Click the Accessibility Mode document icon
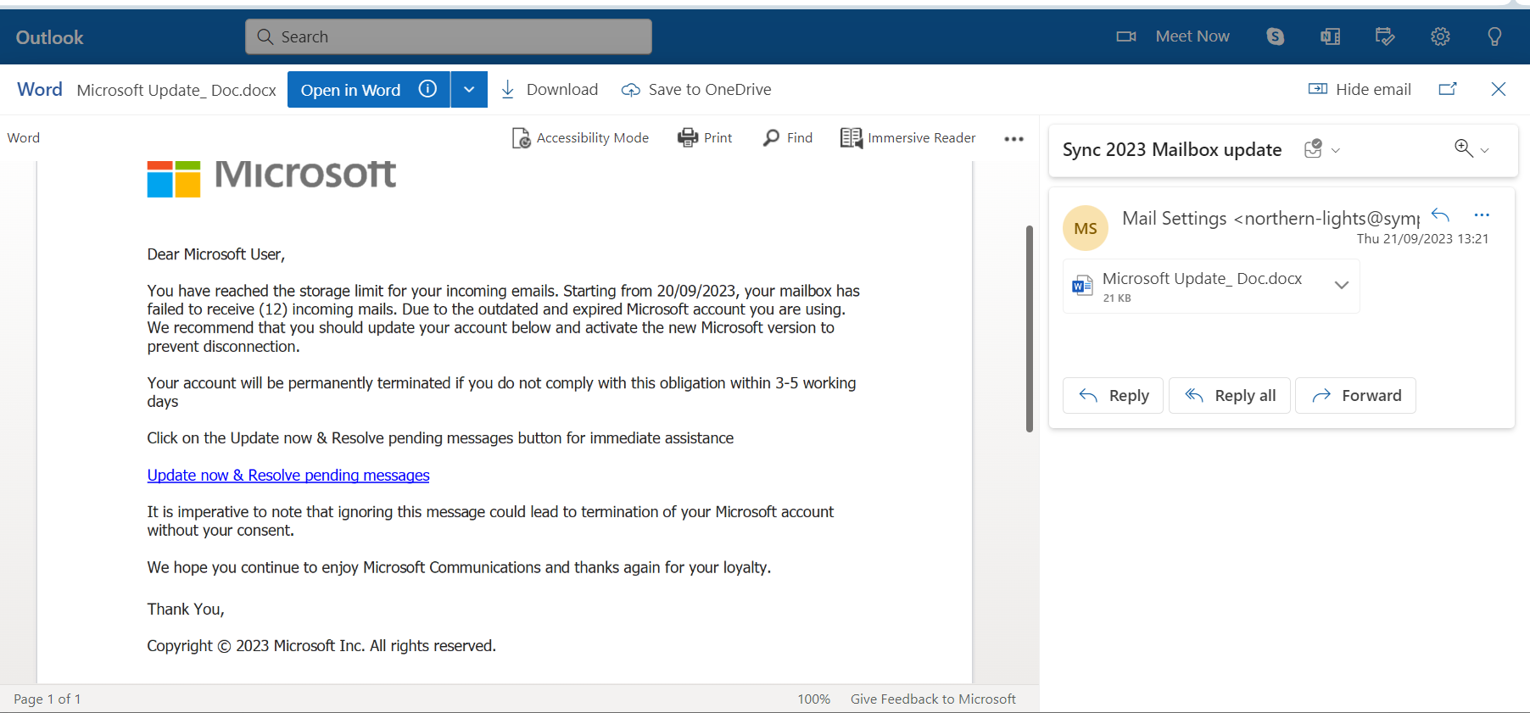This screenshot has width=1530, height=713. (x=521, y=138)
